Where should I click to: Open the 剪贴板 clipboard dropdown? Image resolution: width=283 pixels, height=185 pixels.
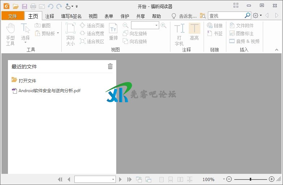[x=47, y=33]
